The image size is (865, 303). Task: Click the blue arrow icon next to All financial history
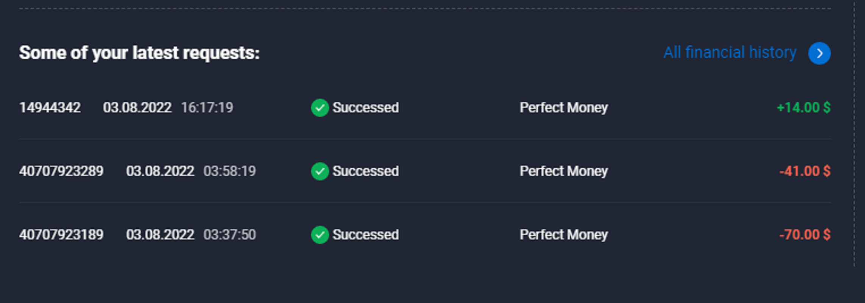(x=819, y=53)
